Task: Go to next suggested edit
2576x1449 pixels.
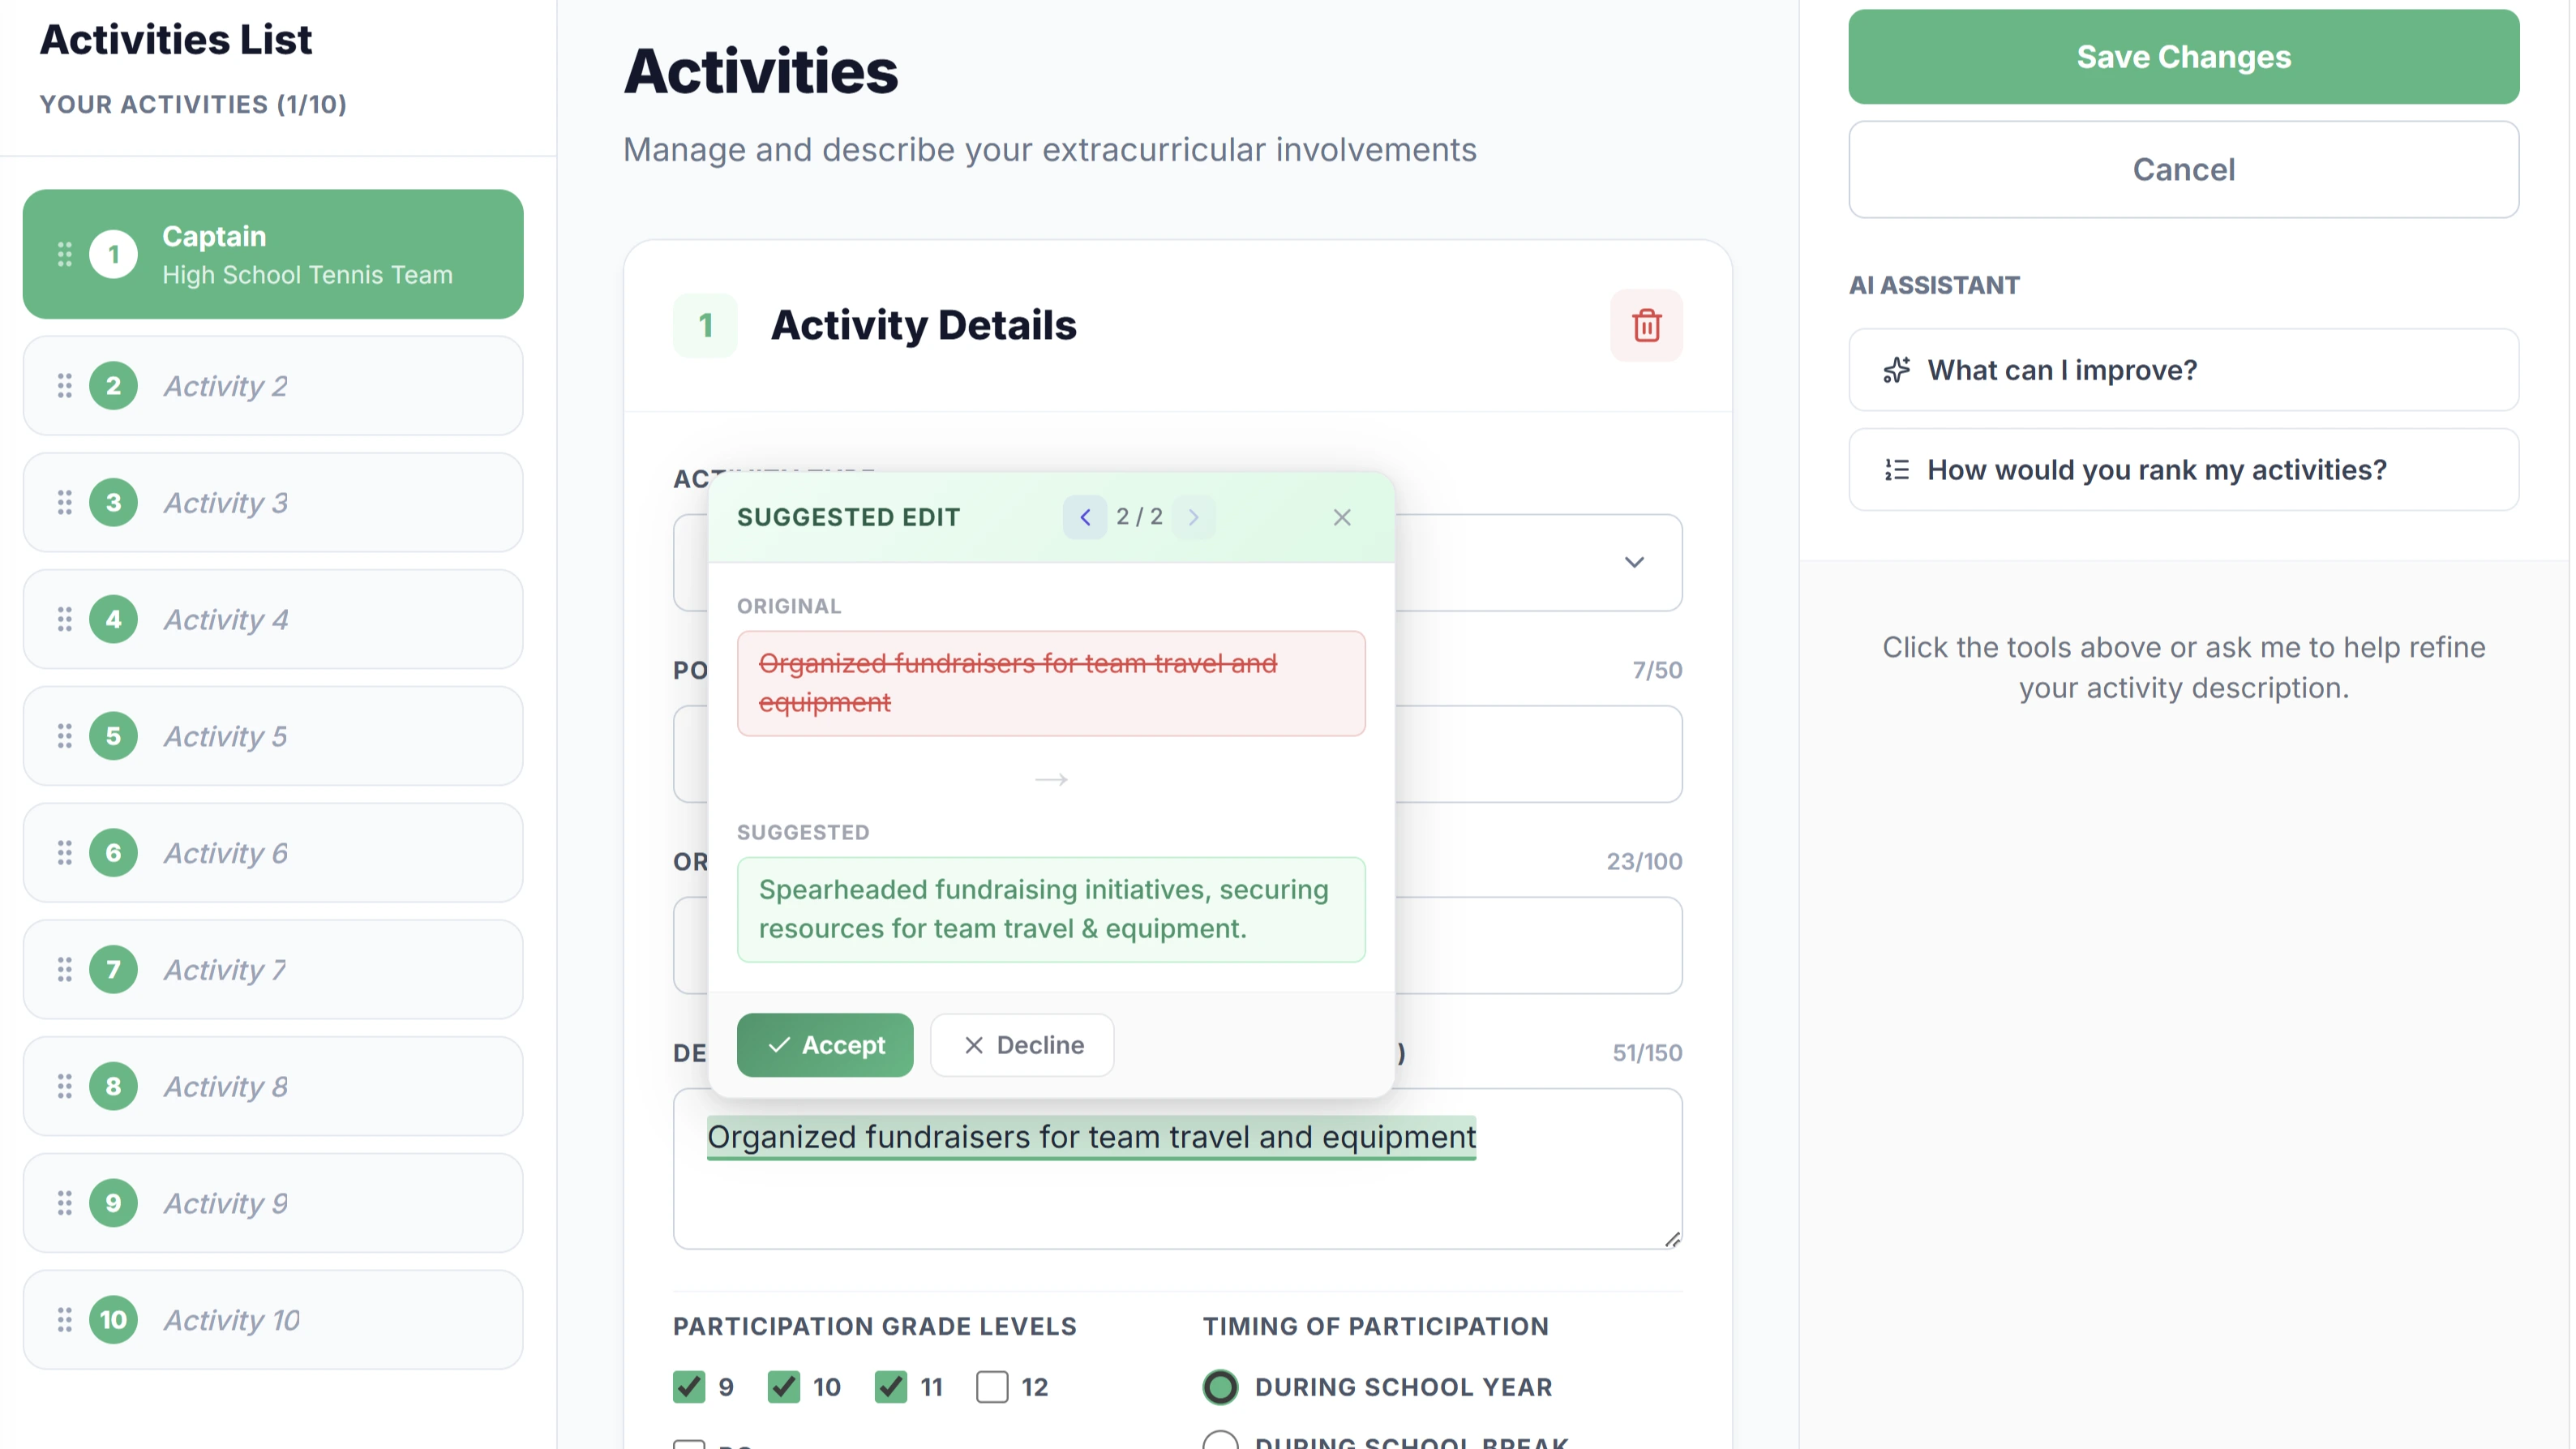Action: [1193, 517]
